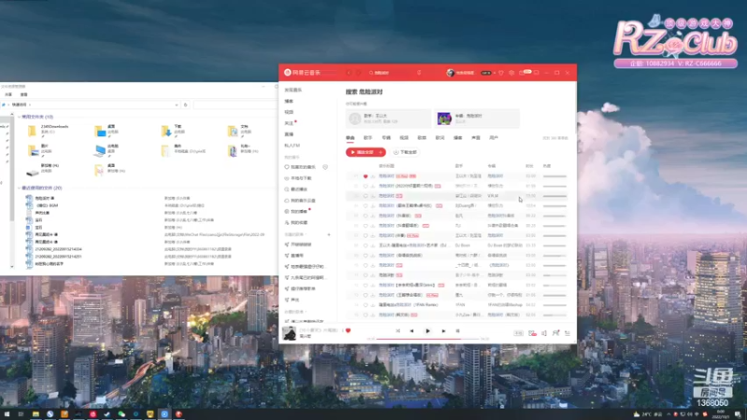Open the now-playing album cover thumbnail
This screenshot has width=747, height=420.
tap(289, 333)
